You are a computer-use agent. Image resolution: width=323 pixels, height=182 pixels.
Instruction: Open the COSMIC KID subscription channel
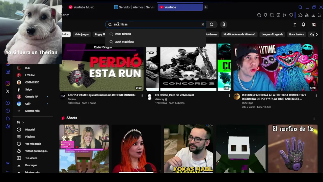click(32, 82)
